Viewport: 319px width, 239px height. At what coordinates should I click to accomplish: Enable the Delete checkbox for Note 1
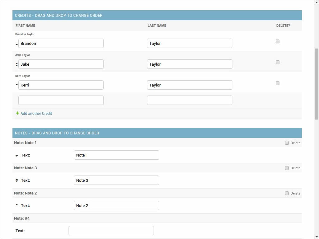point(287,143)
